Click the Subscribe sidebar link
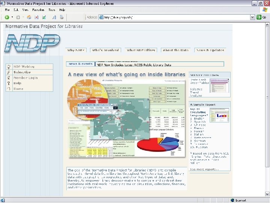Image resolution: width=270 pixels, height=203 pixels. click(22, 72)
